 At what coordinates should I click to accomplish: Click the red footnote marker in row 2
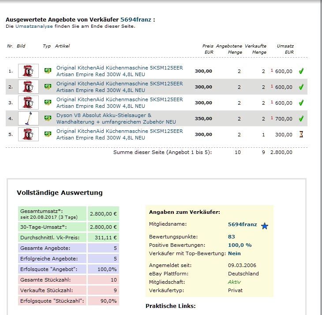(x=272, y=86)
